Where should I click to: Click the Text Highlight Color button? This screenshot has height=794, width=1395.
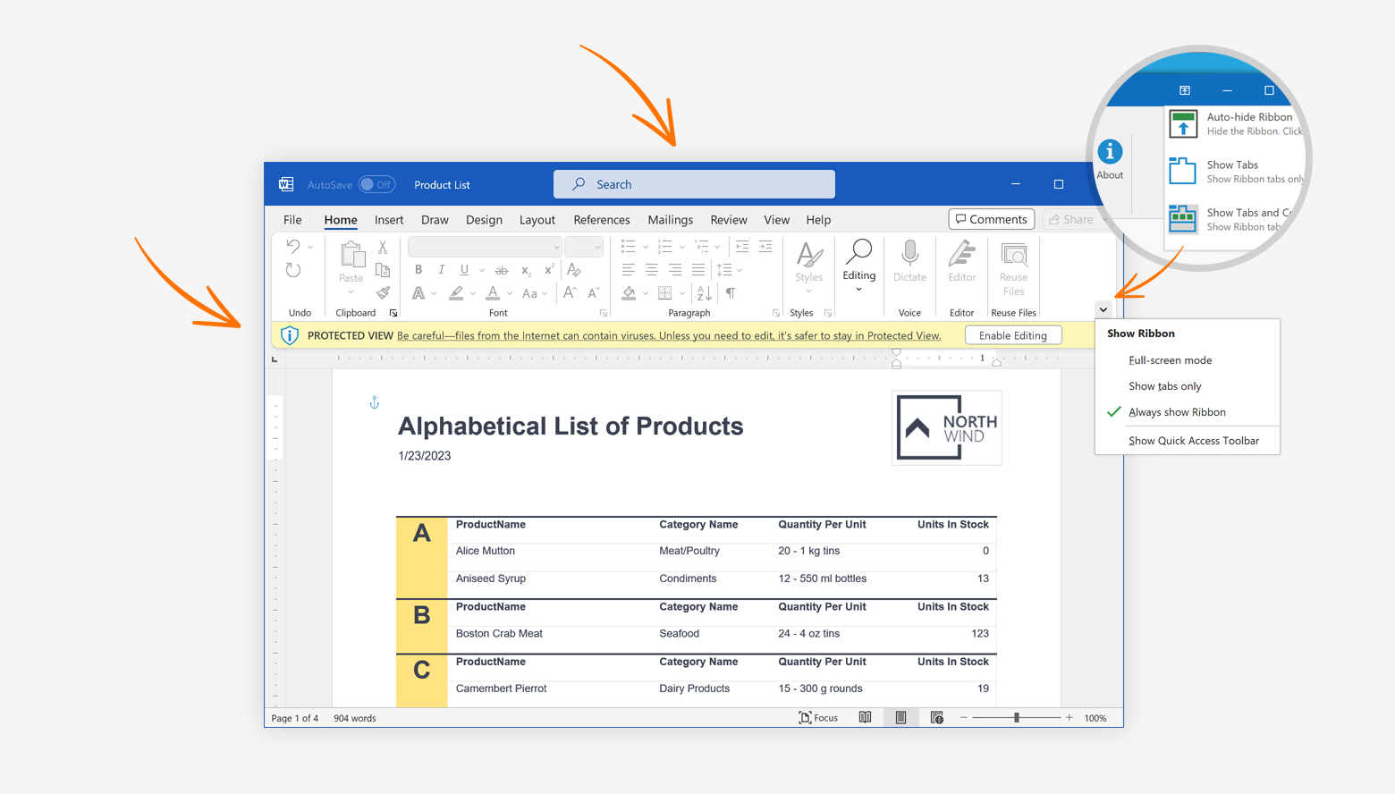point(456,293)
